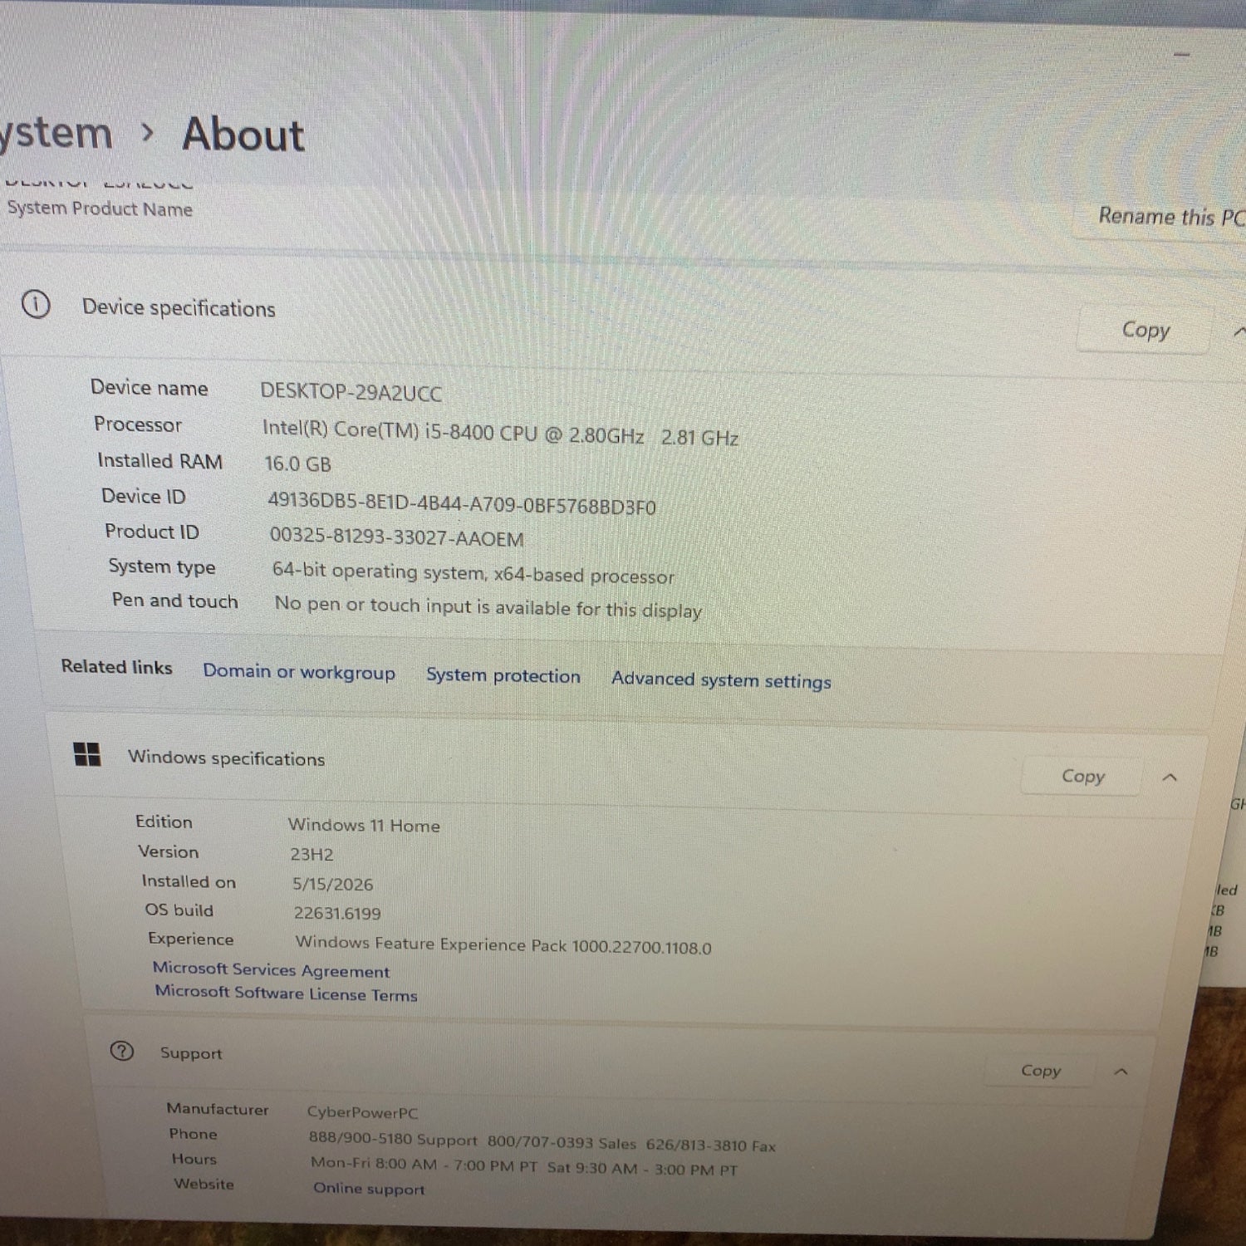Select support hours Mon-Fri 8:00 AM text

(524, 1165)
